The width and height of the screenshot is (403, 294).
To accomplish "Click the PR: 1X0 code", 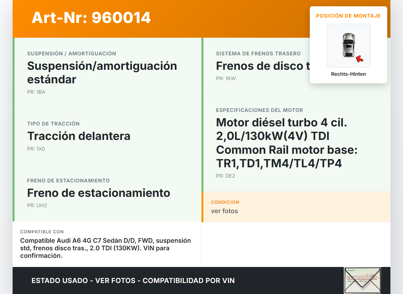I will tap(36, 149).
